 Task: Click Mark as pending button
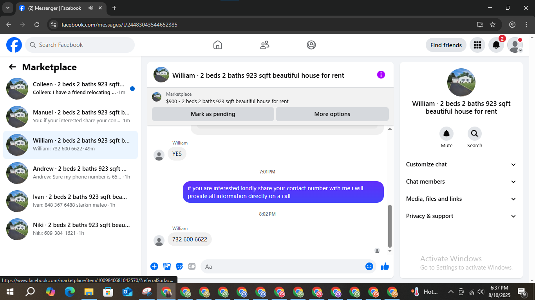[213, 114]
